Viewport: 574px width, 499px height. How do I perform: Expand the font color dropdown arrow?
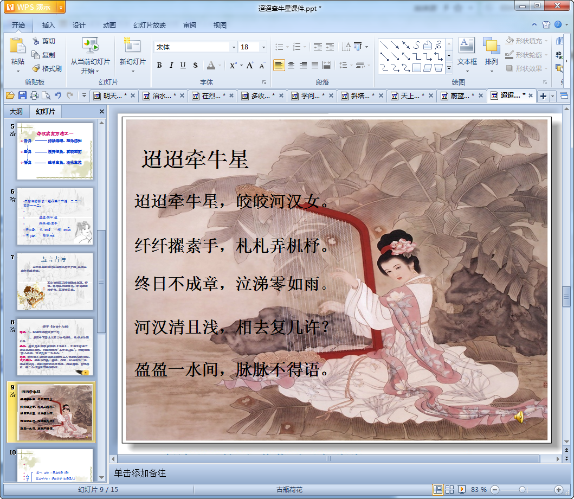pos(220,66)
